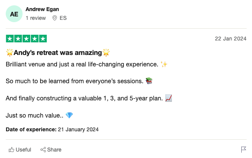Click the "1 review" count
The height and width of the screenshot is (158, 252).
click(x=36, y=18)
